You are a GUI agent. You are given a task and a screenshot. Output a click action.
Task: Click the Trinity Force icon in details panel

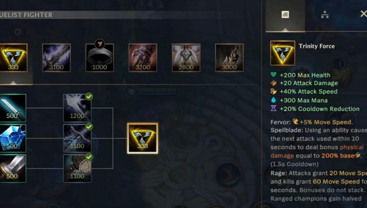click(283, 53)
